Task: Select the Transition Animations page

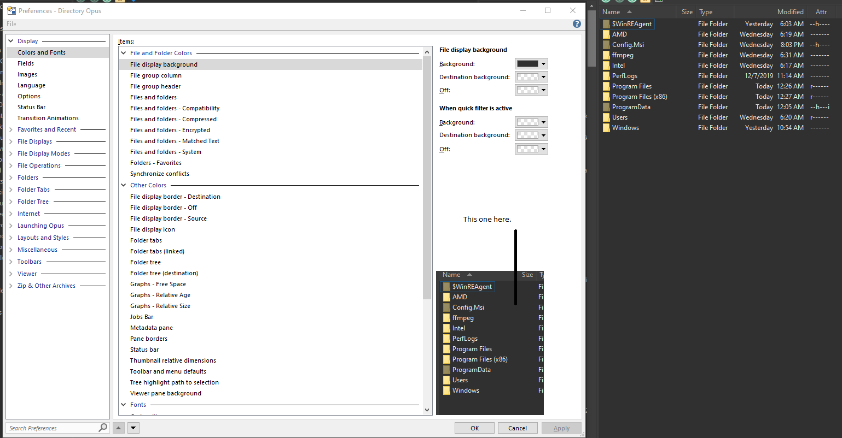Action: pos(48,118)
